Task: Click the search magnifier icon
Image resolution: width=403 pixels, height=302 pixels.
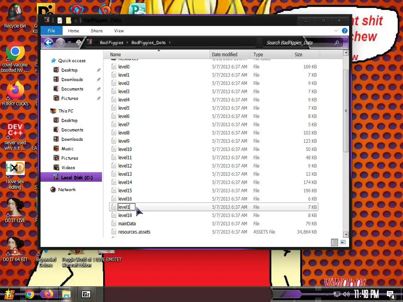Action: [x=337, y=42]
